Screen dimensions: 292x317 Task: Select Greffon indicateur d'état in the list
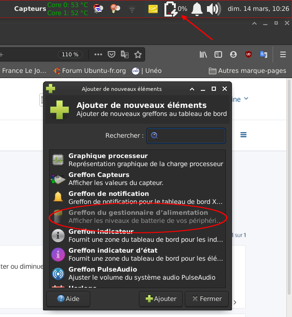137,255
